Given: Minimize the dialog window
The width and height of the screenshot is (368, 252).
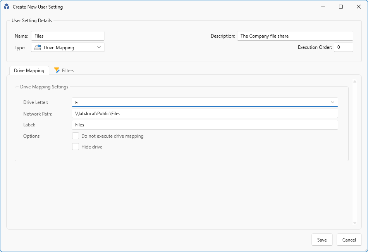Looking at the screenshot, I should (x=323, y=7).
